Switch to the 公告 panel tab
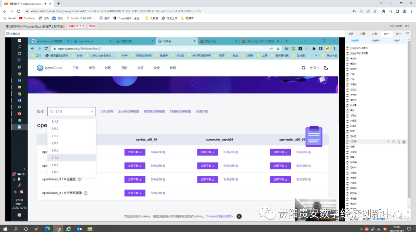The width and height of the screenshot is (416, 232). point(375,34)
